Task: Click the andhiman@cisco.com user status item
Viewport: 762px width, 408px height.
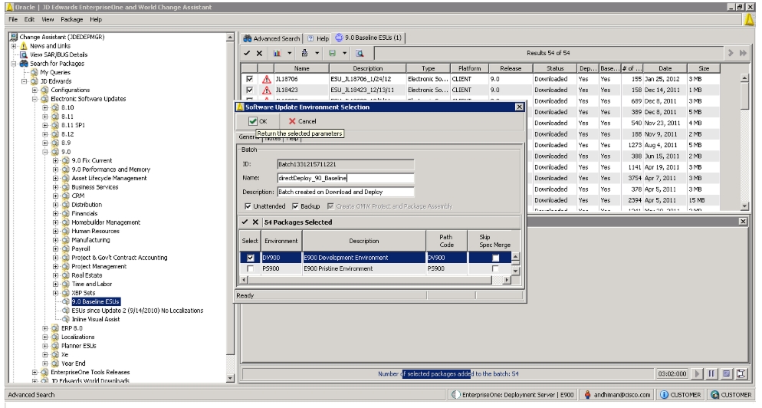Action: tap(617, 394)
